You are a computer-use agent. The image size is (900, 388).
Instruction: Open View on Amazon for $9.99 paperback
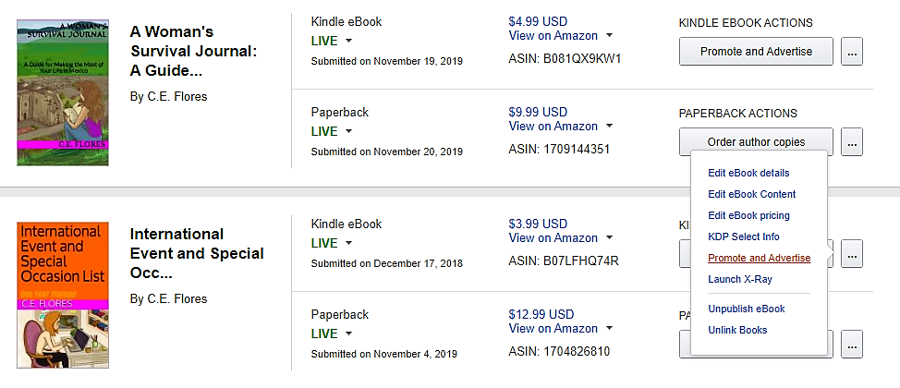559,127
